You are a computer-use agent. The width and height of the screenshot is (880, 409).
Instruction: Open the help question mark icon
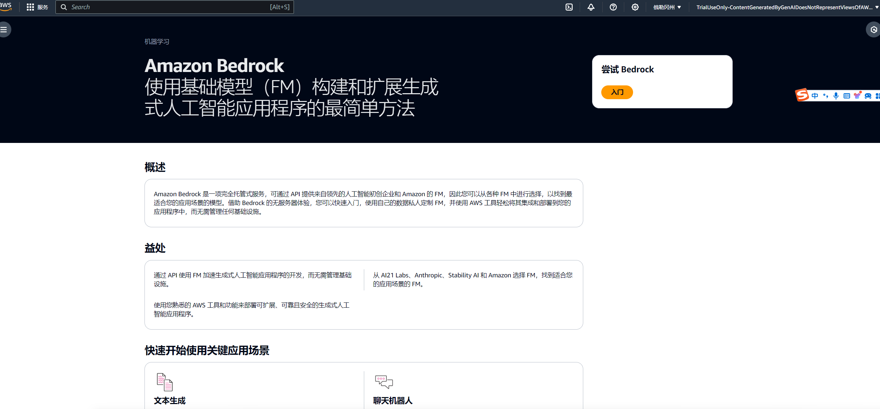[x=613, y=7]
